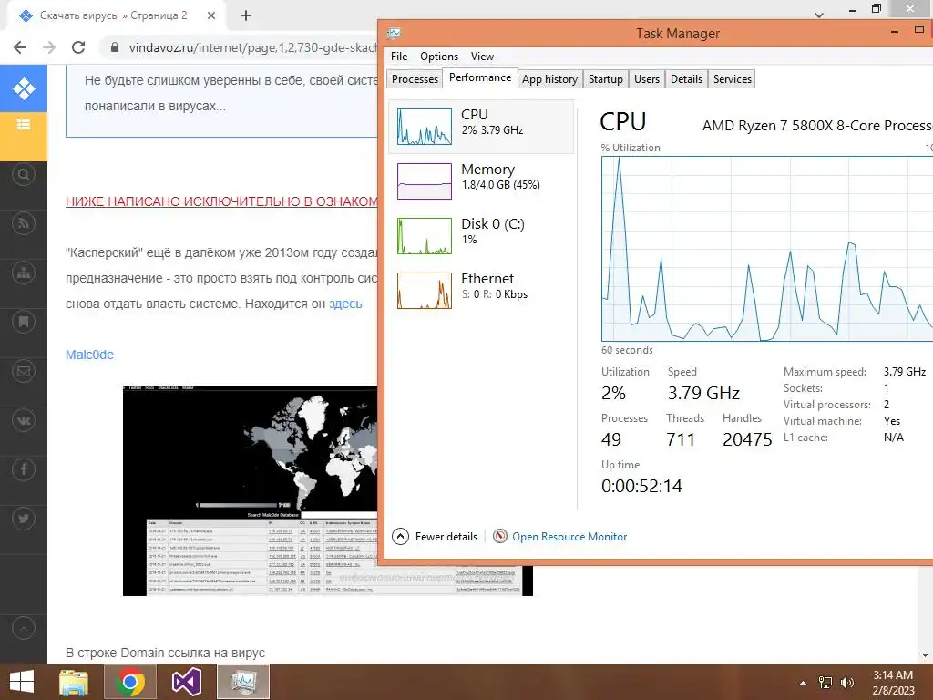Click the Resource Monitor gauge icon
The image size is (933, 700).
[500, 536]
